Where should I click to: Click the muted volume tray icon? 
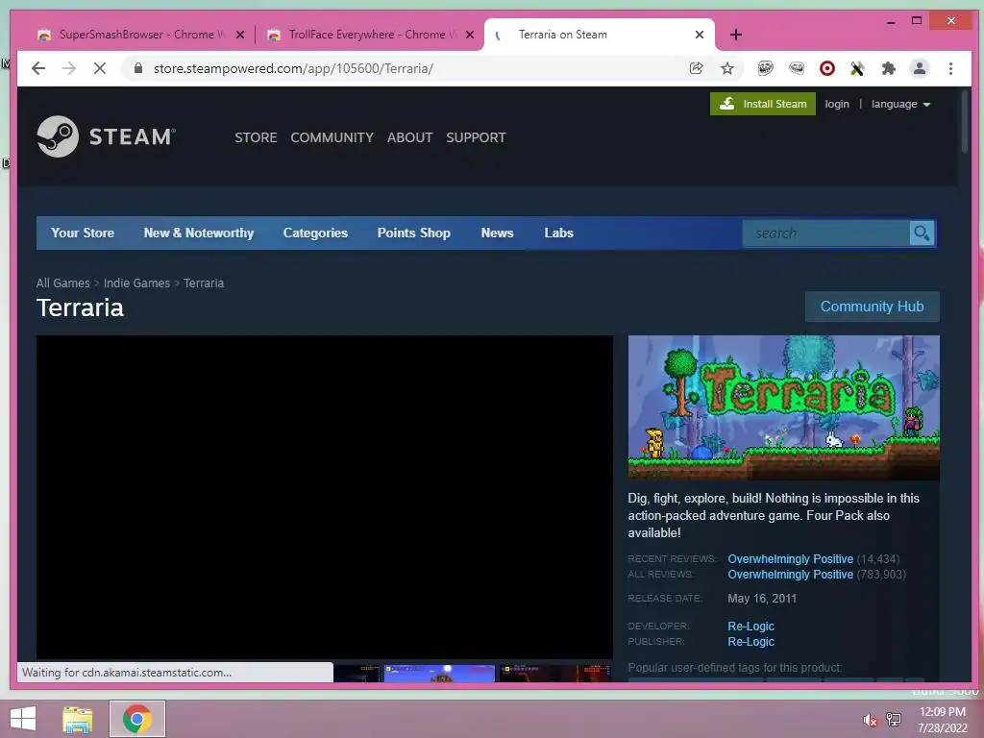(x=870, y=719)
